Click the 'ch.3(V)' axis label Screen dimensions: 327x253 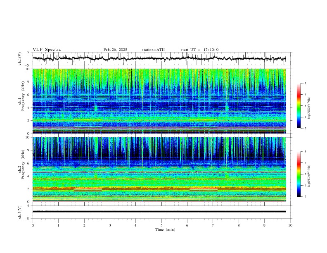(20, 212)
